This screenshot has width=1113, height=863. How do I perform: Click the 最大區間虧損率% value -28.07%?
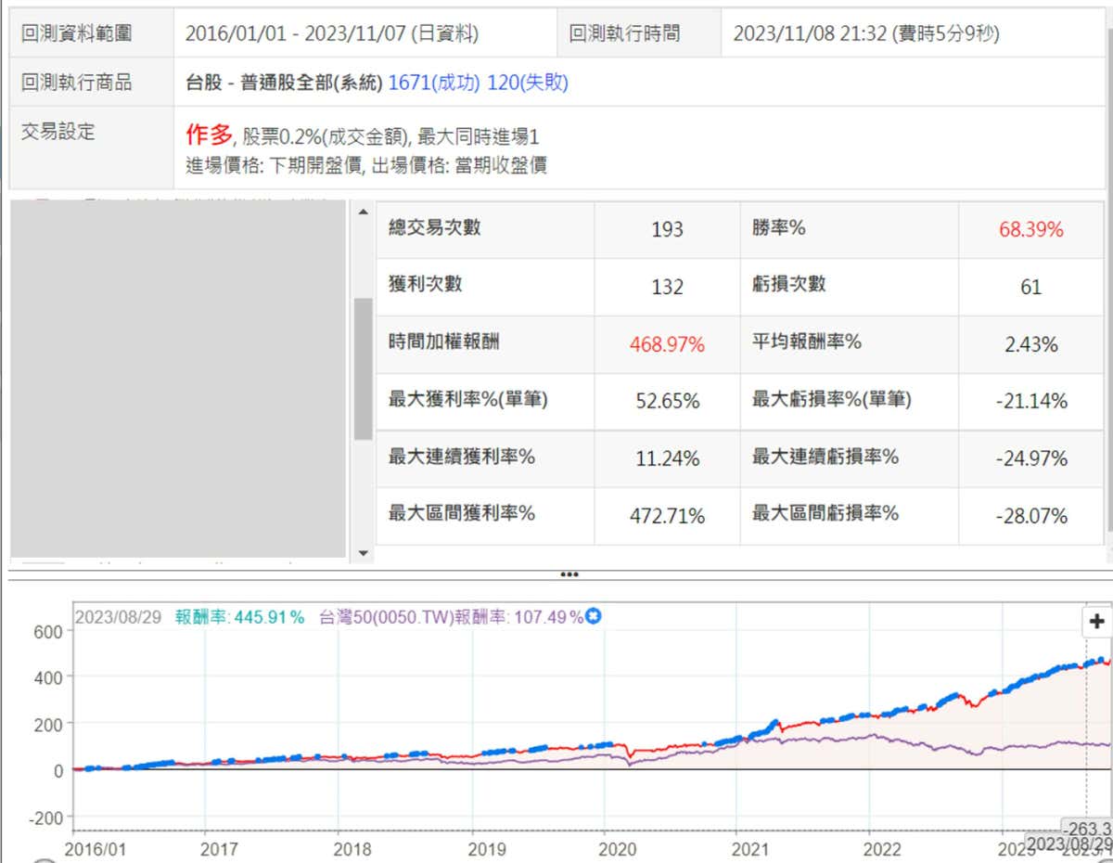1030,516
